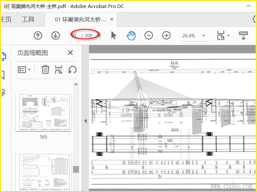Expand the page fit options dropdown arrow
Viewport: 257px width, 192px height.
(x=228, y=36)
